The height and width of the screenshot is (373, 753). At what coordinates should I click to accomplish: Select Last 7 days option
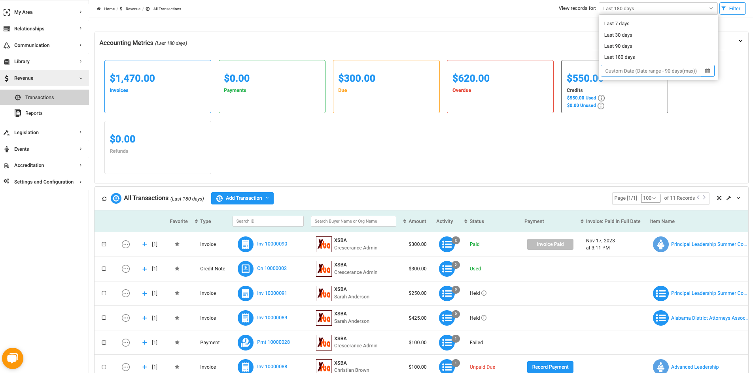pos(658,24)
